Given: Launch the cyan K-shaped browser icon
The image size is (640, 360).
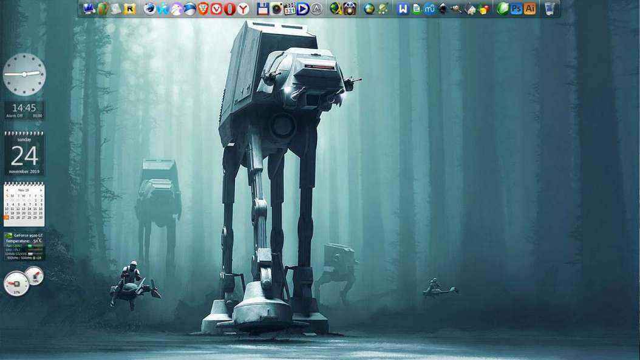Looking at the screenshot, I should (163, 8).
